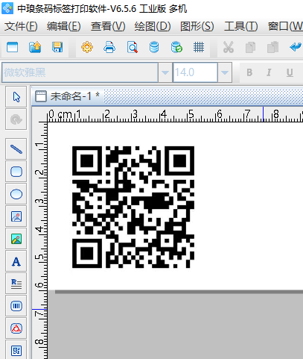Open the 绘图(D) menu

click(x=153, y=26)
